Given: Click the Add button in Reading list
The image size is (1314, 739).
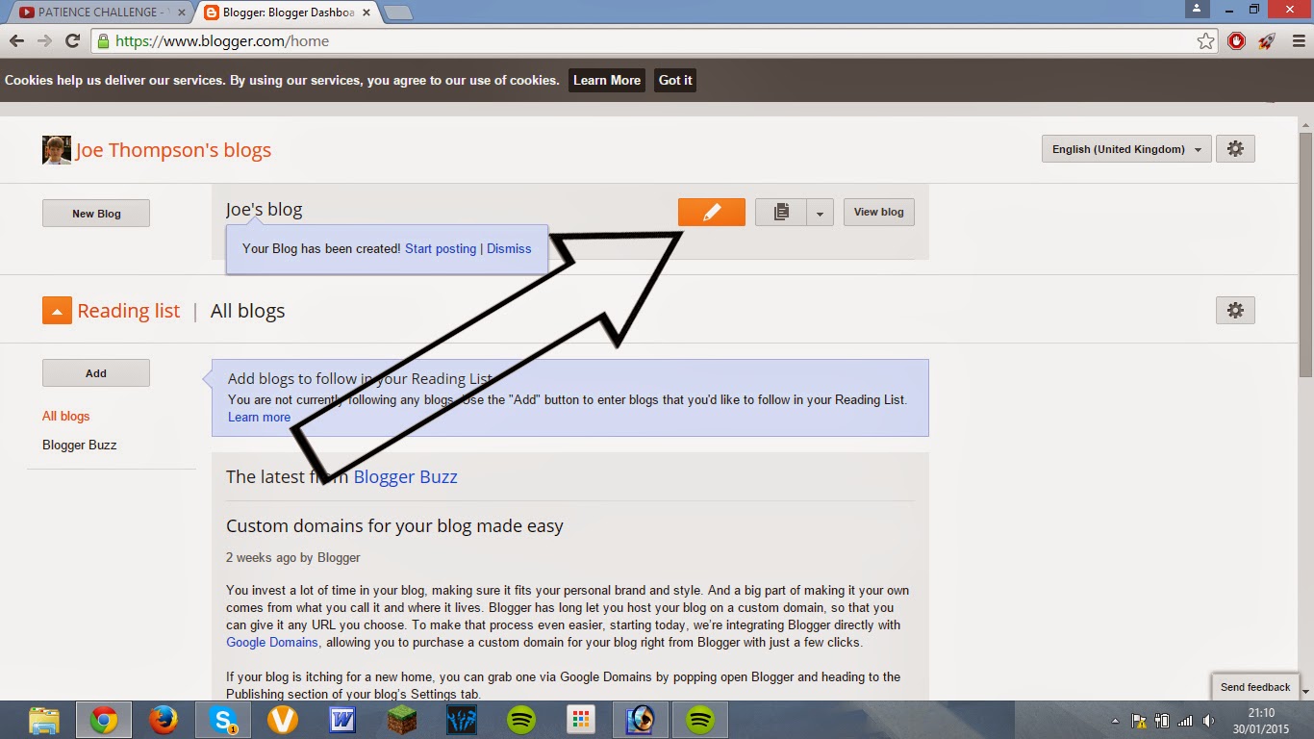Looking at the screenshot, I should [96, 373].
